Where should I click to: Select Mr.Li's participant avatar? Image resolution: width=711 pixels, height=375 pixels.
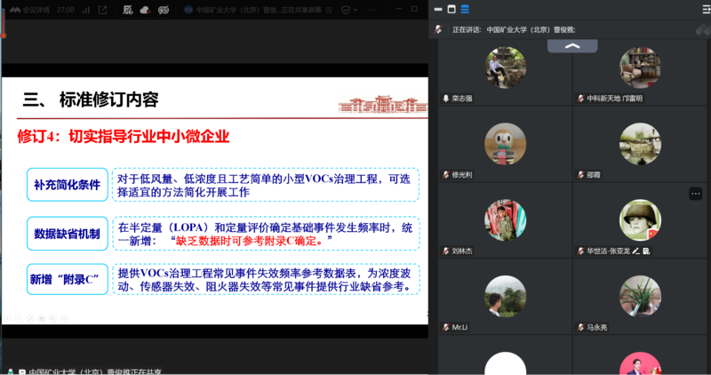[x=505, y=296]
